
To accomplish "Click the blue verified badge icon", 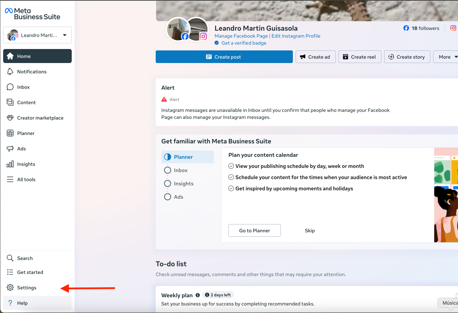I will tap(217, 43).
